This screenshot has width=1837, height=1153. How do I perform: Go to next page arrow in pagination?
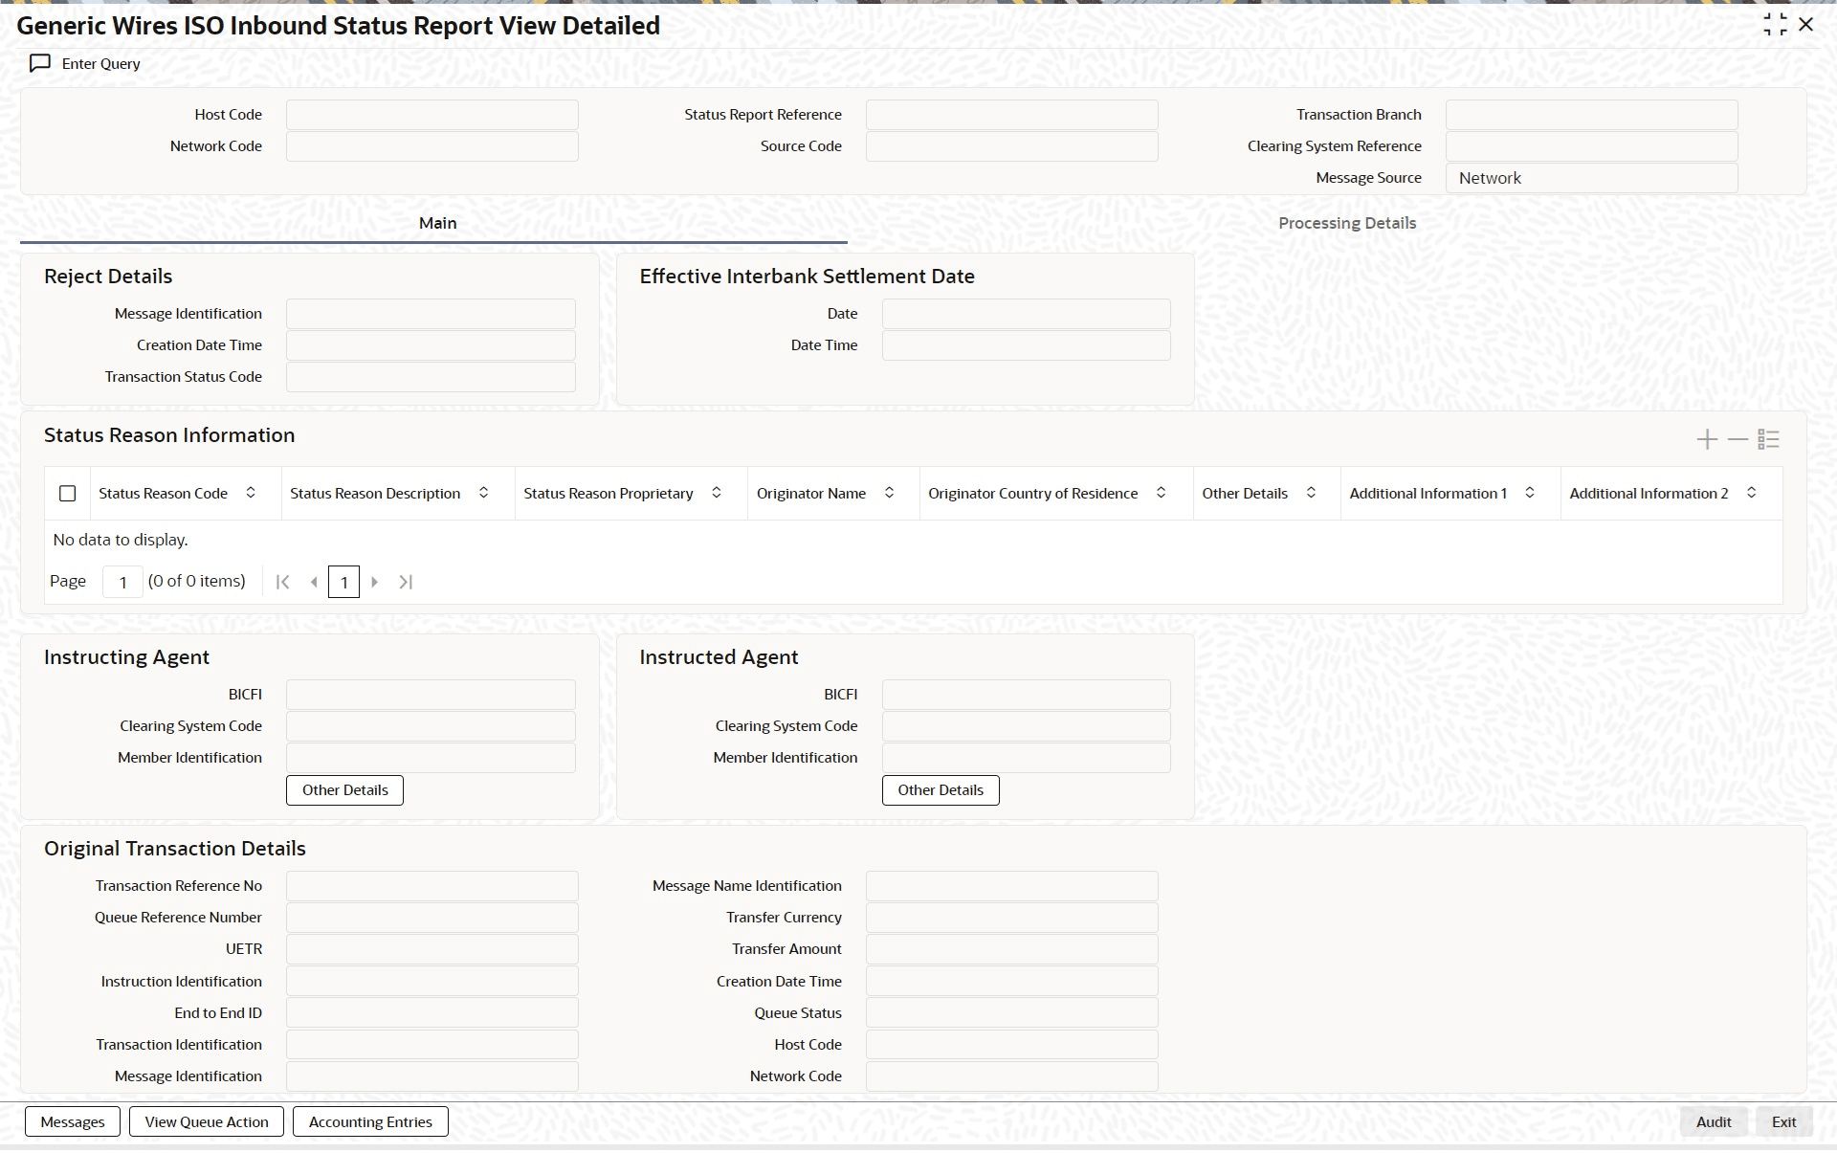(375, 582)
